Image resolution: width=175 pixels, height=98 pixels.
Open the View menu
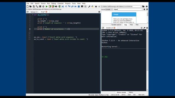79,4
